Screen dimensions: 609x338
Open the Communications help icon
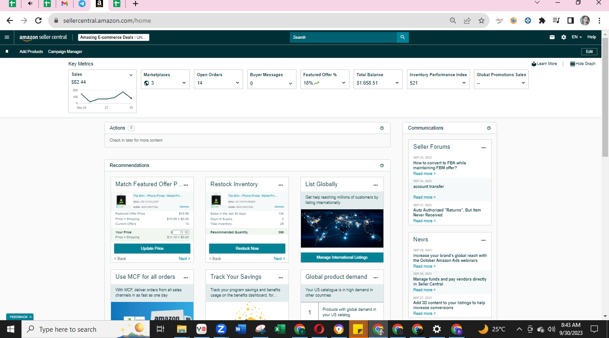pyautogui.click(x=489, y=128)
